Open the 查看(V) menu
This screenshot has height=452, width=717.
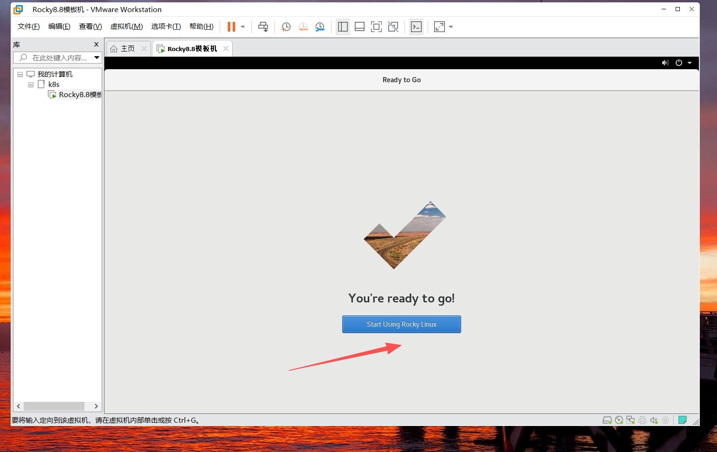coord(91,26)
